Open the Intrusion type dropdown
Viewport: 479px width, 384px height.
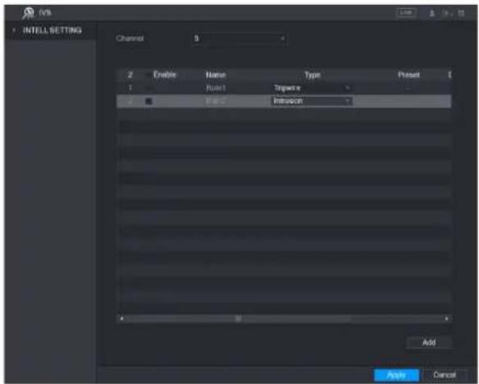coord(312,101)
